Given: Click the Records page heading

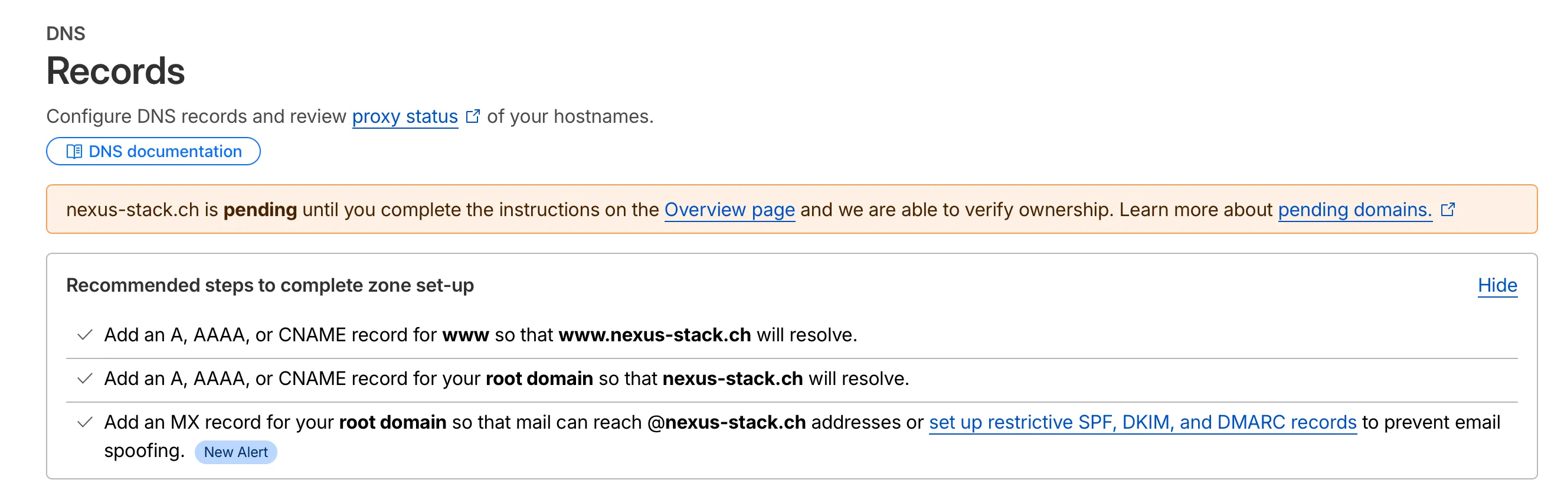Looking at the screenshot, I should [x=115, y=71].
